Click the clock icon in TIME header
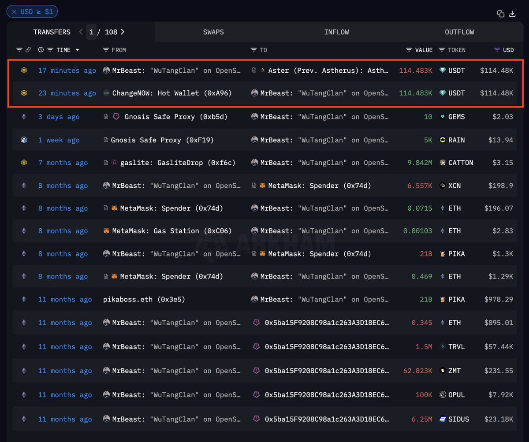 click(x=41, y=50)
